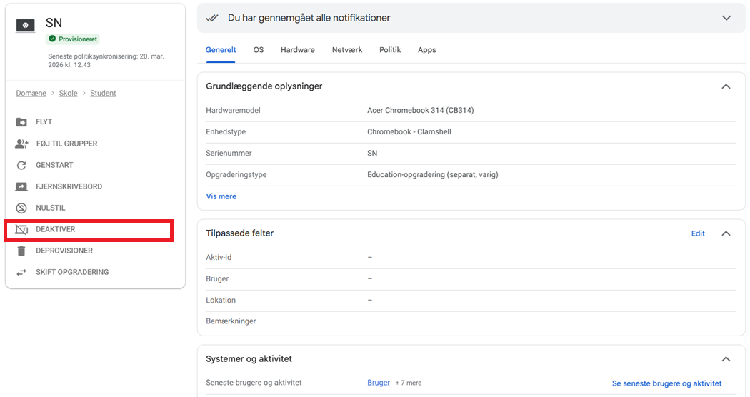
Task: Go to the Netværk tab
Action: [x=347, y=50]
